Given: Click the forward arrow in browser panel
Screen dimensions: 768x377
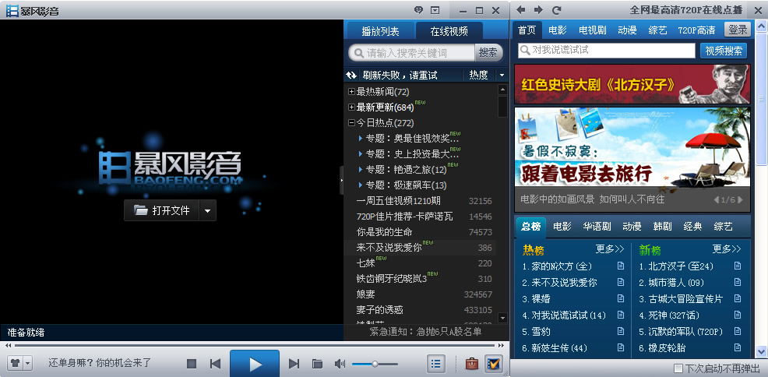Looking at the screenshot, I should 538,10.
